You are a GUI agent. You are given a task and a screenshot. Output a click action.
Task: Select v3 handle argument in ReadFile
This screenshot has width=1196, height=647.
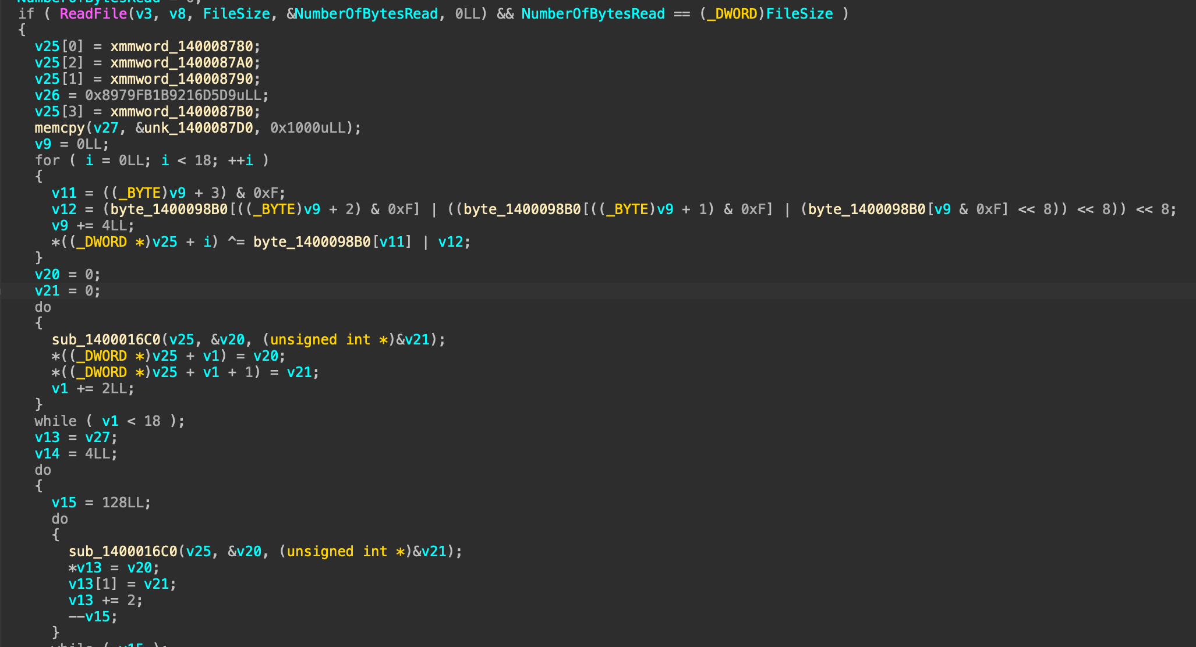(x=144, y=13)
